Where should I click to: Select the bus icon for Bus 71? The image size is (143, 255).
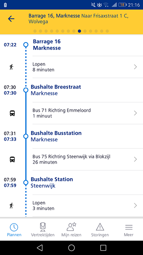12,113
